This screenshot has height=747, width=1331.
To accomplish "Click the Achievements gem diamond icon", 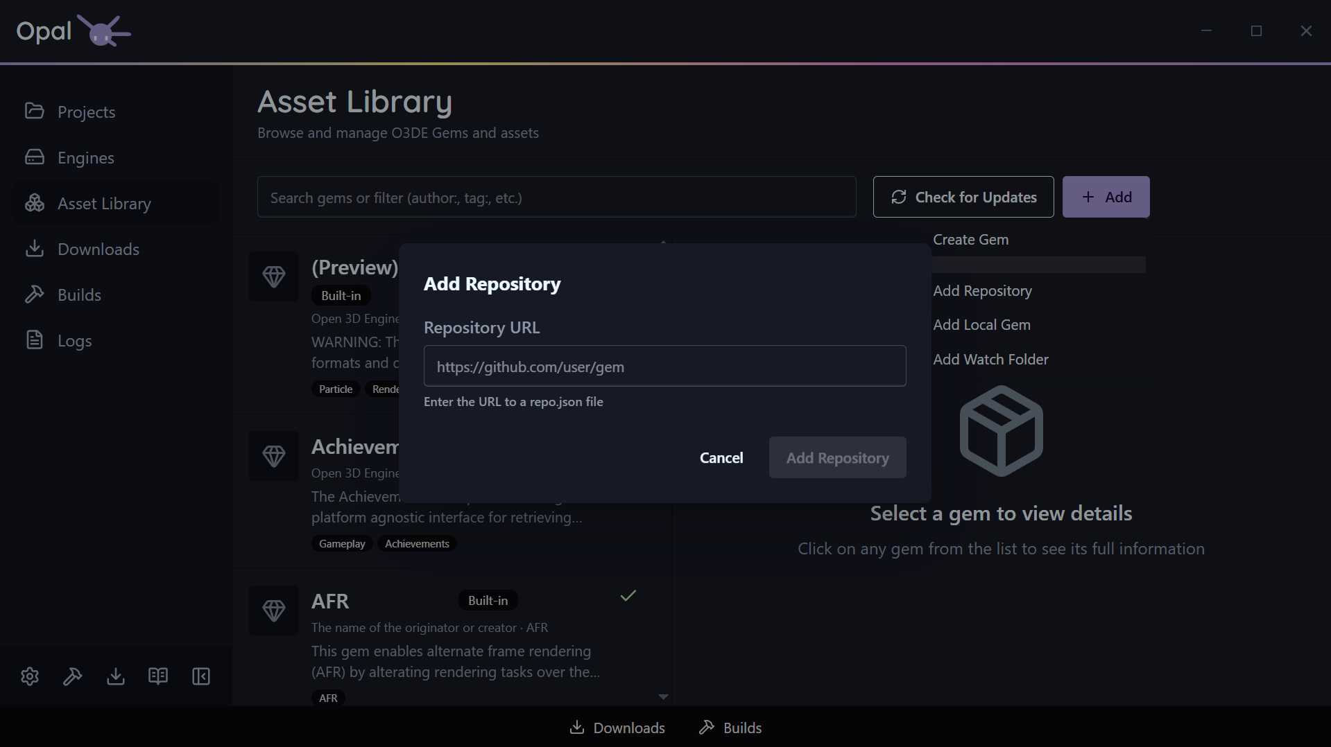I will coord(274,455).
